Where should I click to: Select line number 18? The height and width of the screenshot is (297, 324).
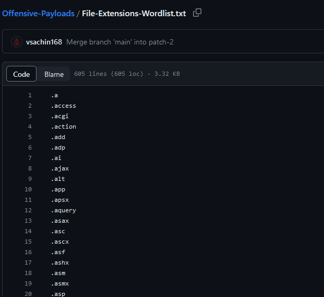click(28, 273)
